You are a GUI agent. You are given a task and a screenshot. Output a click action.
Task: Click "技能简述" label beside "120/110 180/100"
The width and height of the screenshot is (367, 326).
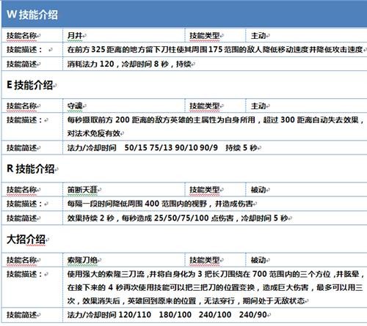tap(22, 315)
